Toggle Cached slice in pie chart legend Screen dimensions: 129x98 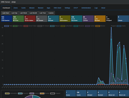(34, 93)
